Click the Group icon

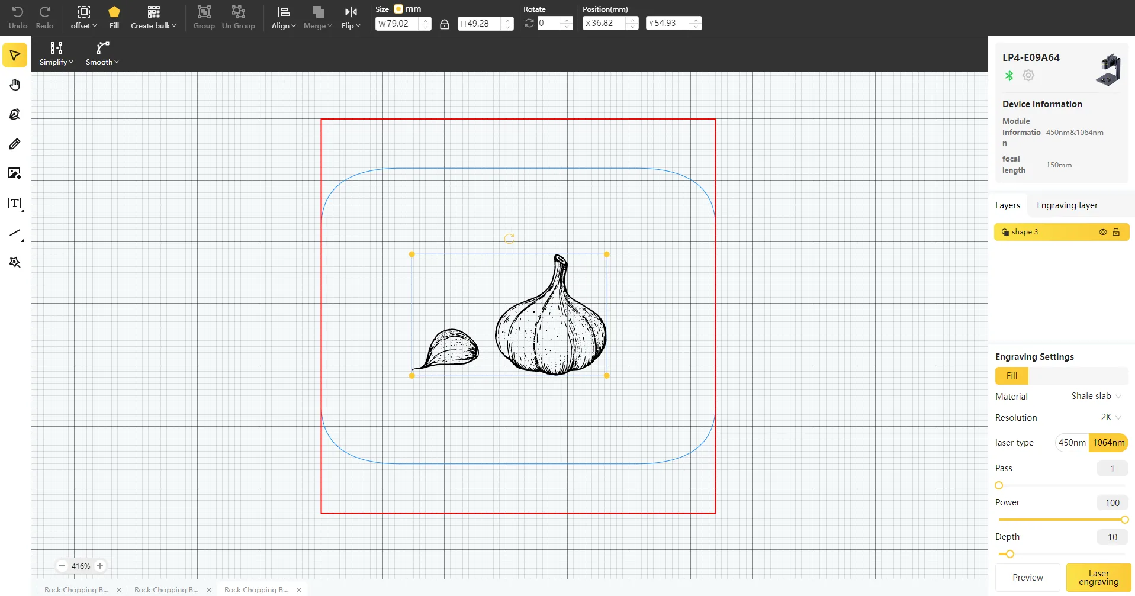204,12
